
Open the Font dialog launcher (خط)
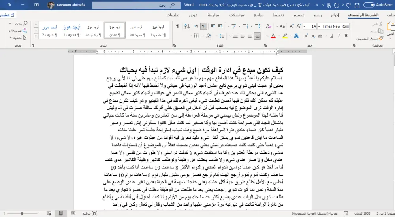coord(265,45)
